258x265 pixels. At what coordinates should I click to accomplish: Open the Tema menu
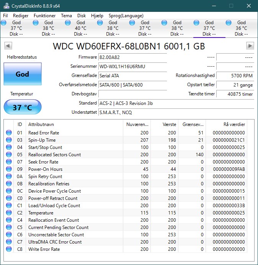coord(66,16)
